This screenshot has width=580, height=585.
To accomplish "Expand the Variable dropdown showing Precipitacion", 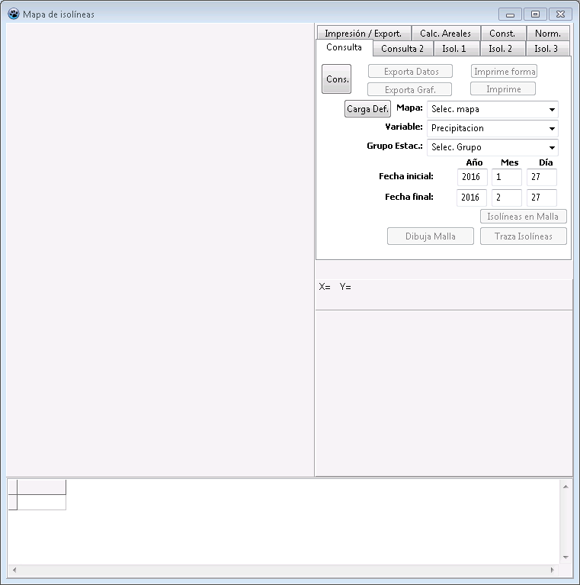I will [x=492, y=128].
